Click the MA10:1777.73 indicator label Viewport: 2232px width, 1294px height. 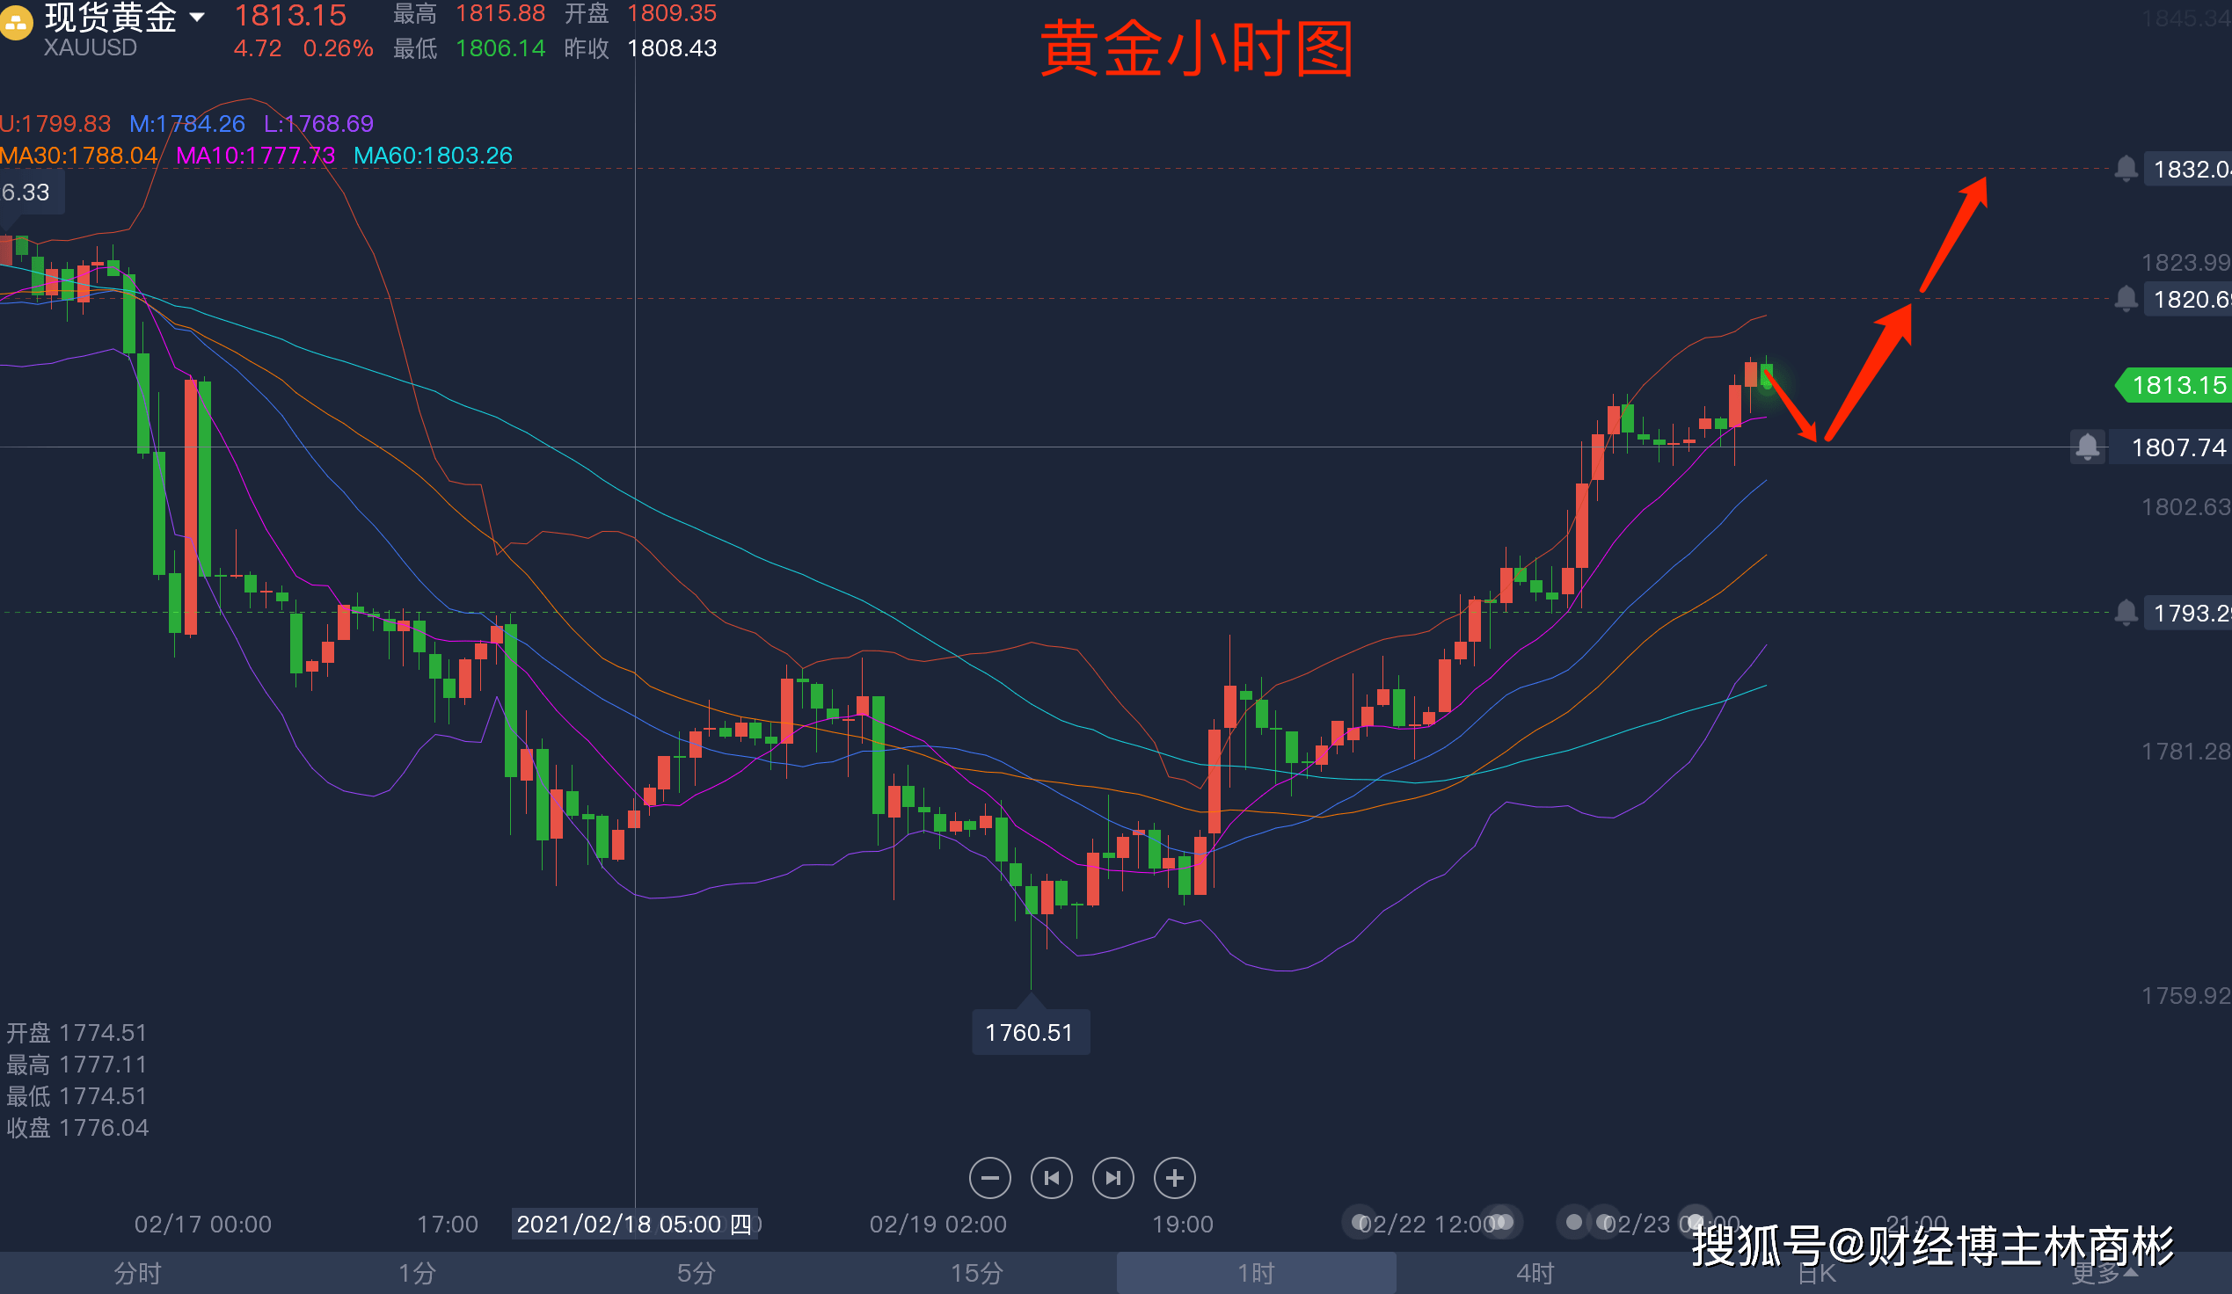(x=255, y=156)
